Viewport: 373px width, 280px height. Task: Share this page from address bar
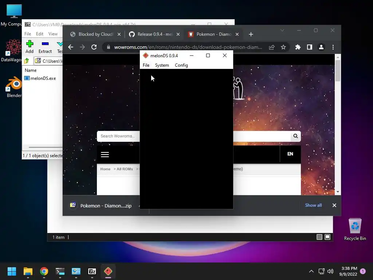(272, 47)
